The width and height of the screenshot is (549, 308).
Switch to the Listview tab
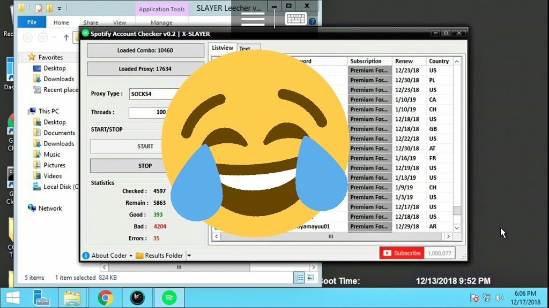pos(222,48)
